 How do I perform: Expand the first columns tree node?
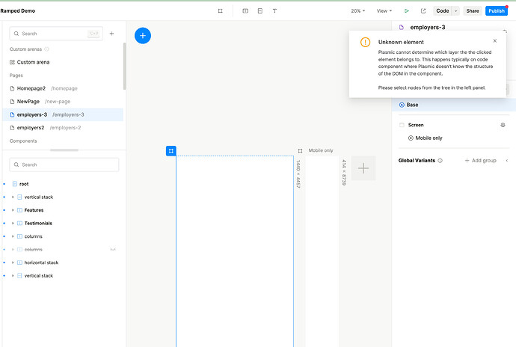point(13,236)
